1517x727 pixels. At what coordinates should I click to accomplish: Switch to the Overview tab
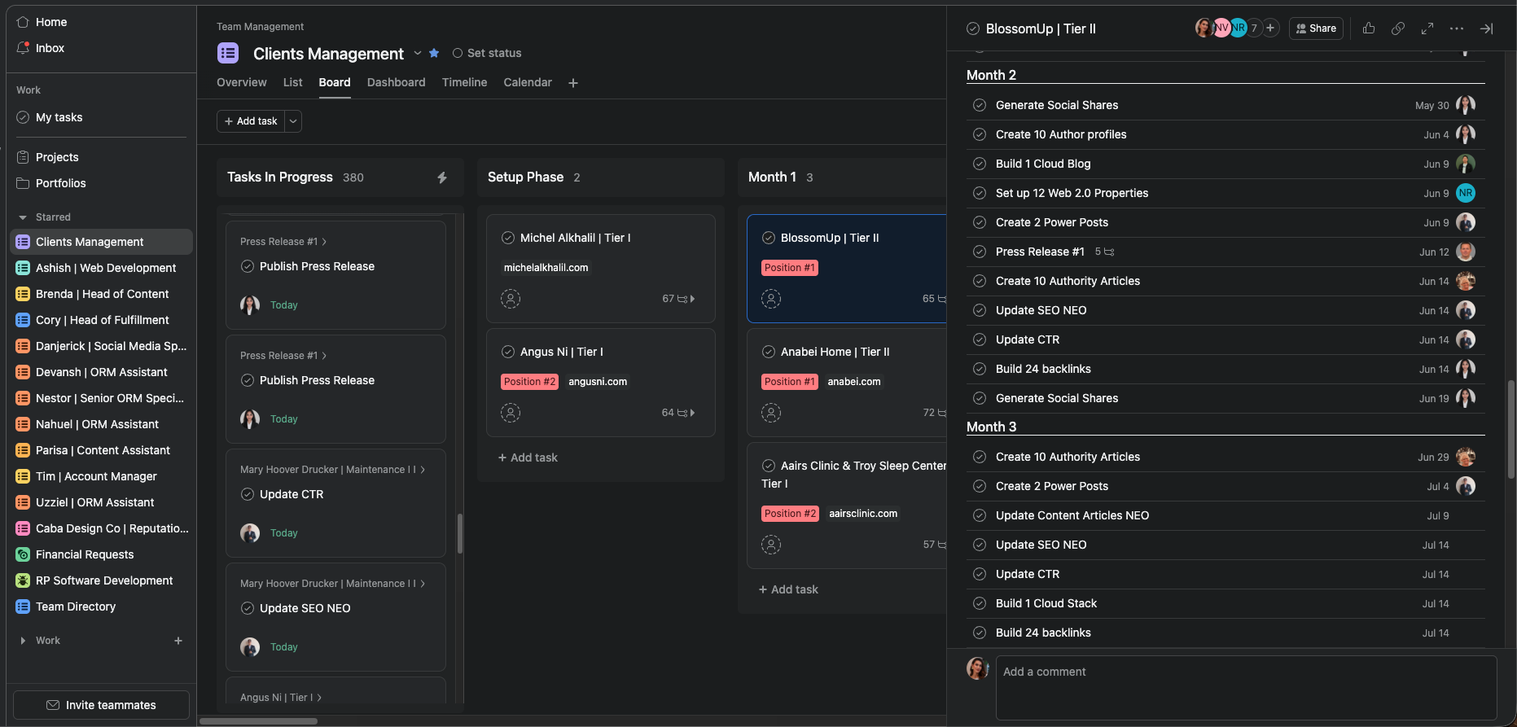(242, 82)
